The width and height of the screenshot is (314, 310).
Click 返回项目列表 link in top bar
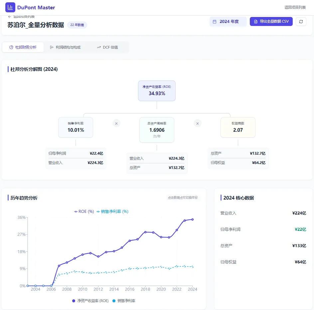click(x=295, y=7)
